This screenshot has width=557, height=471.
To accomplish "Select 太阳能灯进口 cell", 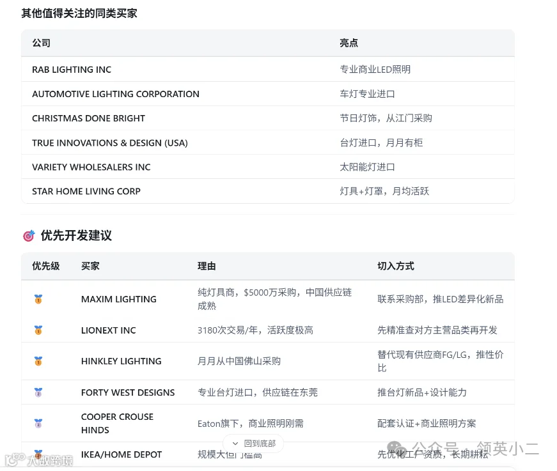I will (x=367, y=167).
